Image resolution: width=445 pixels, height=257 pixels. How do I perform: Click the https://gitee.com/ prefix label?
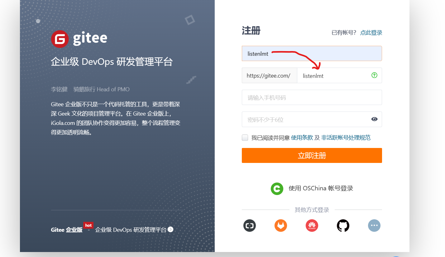pos(269,75)
